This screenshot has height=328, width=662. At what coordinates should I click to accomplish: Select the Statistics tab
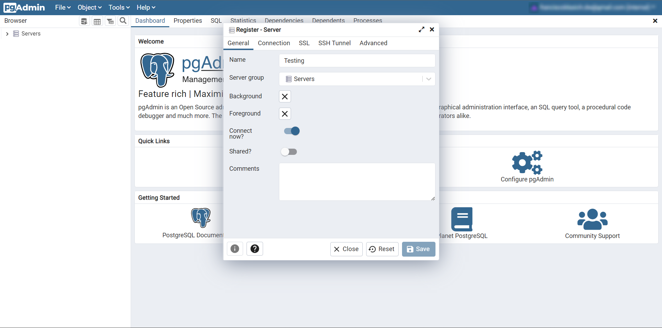[x=243, y=21]
